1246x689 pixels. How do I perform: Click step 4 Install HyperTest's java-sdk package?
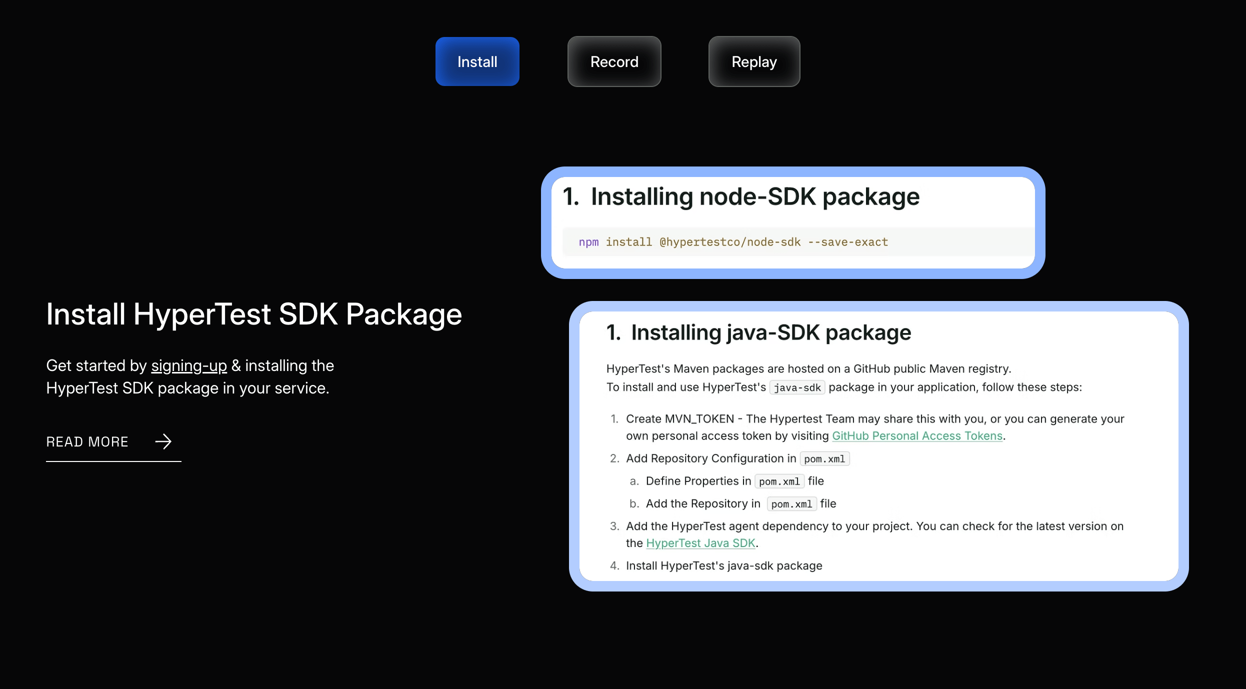pos(723,565)
